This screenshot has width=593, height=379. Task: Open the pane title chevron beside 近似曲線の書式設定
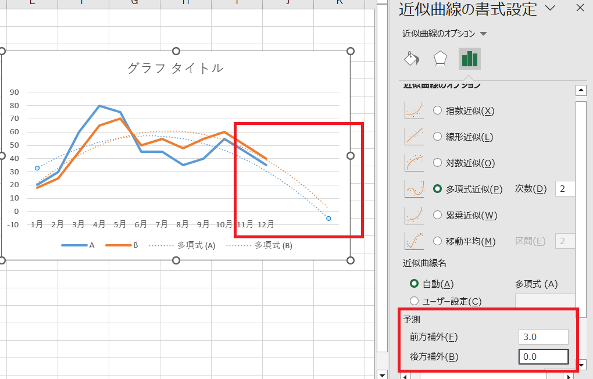point(551,9)
